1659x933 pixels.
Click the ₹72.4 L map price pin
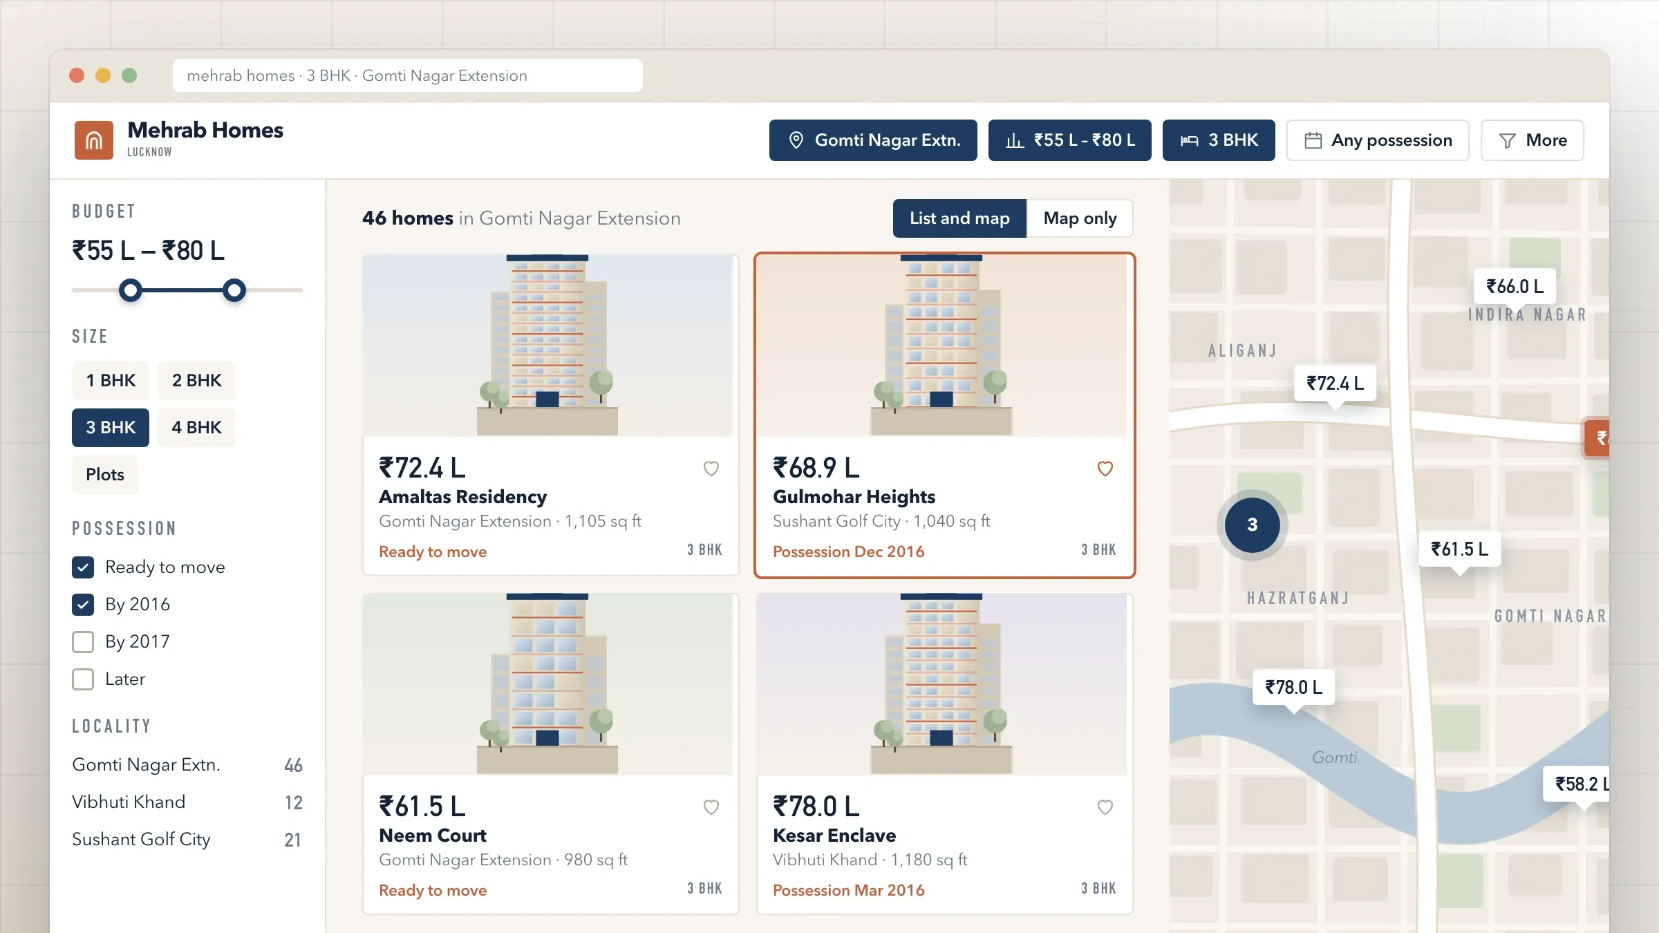coord(1335,383)
